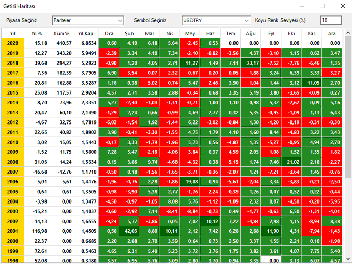Viewport: 352px width, 264px height.
Task: Click the 6,90 cell in 2017 row
Action: (x=109, y=73)
